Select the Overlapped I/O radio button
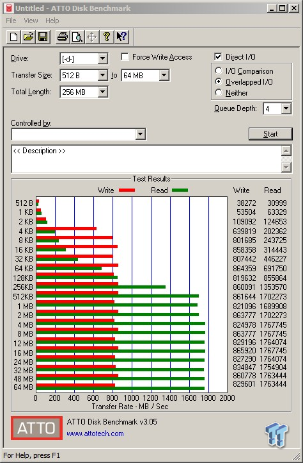The image size is (303, 463). coord(219,81)
